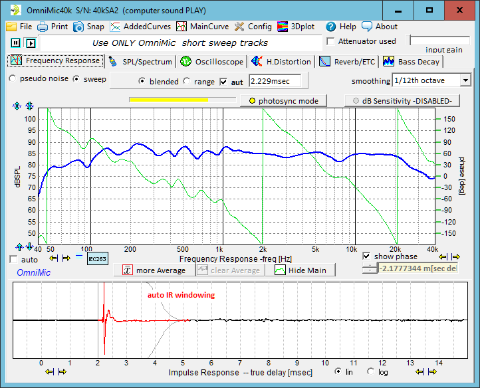Enable the Attenuator used checkbox

332,41
